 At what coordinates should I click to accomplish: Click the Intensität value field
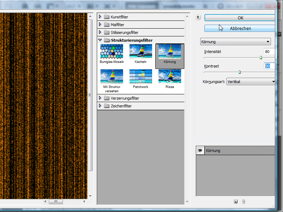tap(269, 52)
